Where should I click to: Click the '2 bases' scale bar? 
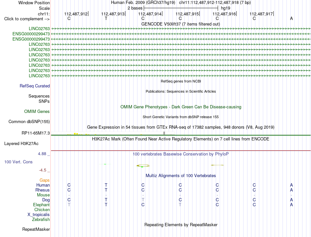(x=181, y=8)
